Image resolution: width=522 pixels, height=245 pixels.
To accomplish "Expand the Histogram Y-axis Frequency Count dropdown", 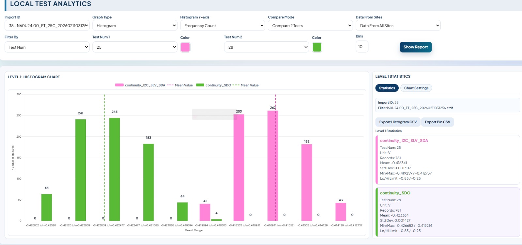I will 223,25.
